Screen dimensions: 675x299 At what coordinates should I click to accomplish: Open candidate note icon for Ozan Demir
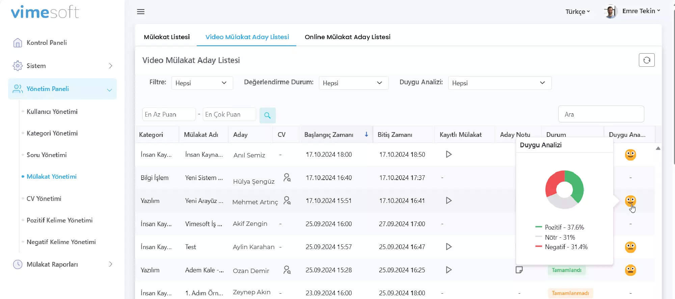(519, 270)
